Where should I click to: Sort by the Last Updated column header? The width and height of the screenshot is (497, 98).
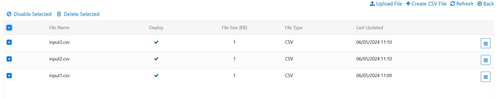[369, 28]
